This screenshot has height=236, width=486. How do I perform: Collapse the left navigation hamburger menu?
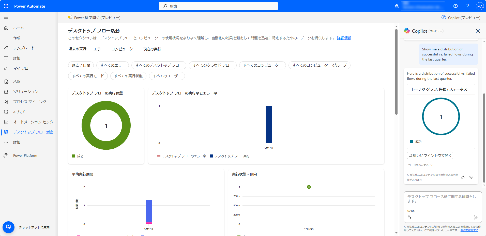pos(6,17)
